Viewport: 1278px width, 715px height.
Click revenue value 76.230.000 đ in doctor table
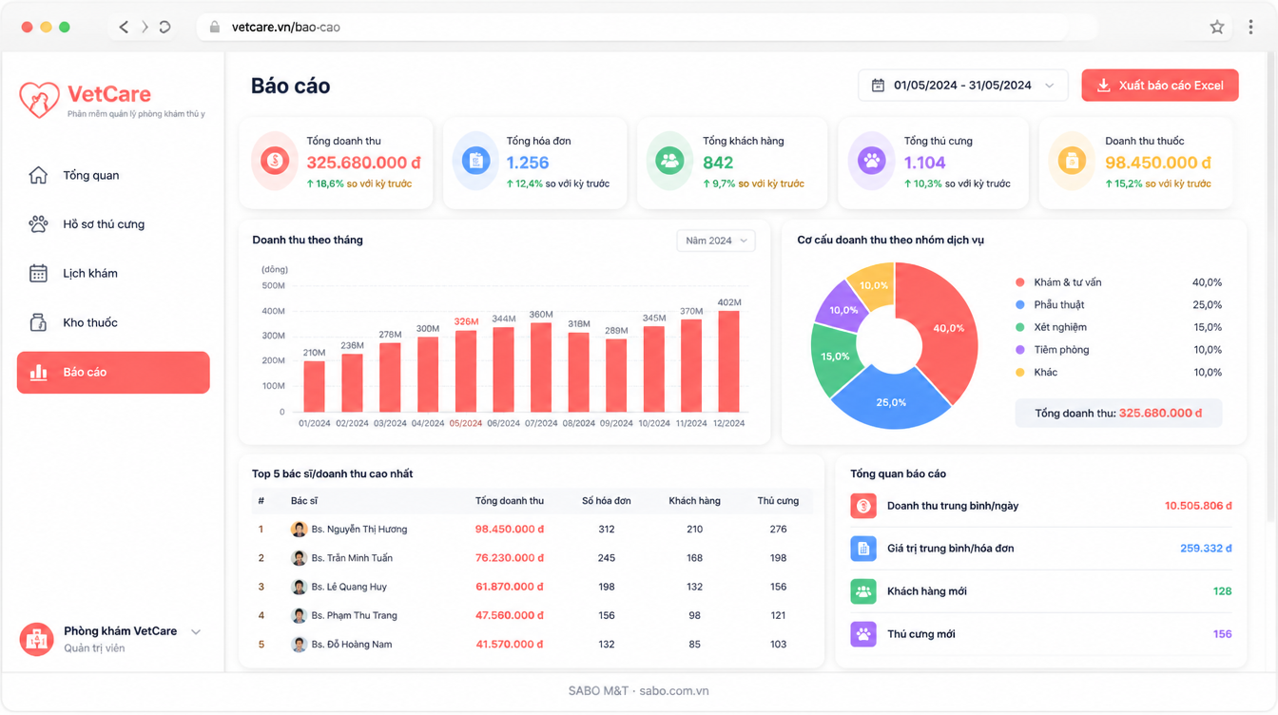(510, 558)
